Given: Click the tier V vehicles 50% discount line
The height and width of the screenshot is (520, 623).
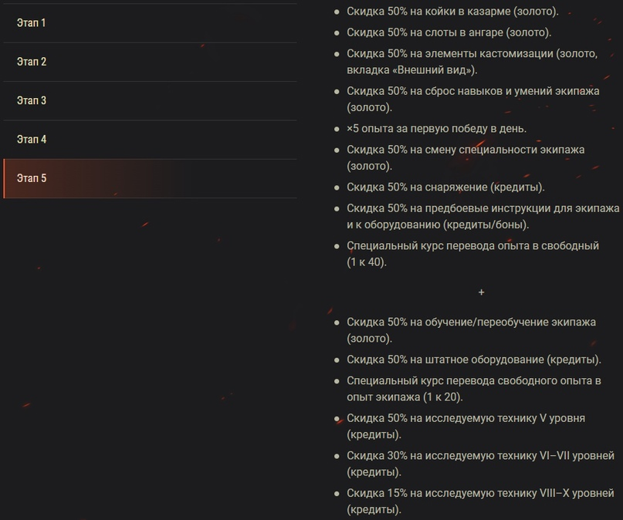Looking at the screenshot, I should tap(466, 426).
